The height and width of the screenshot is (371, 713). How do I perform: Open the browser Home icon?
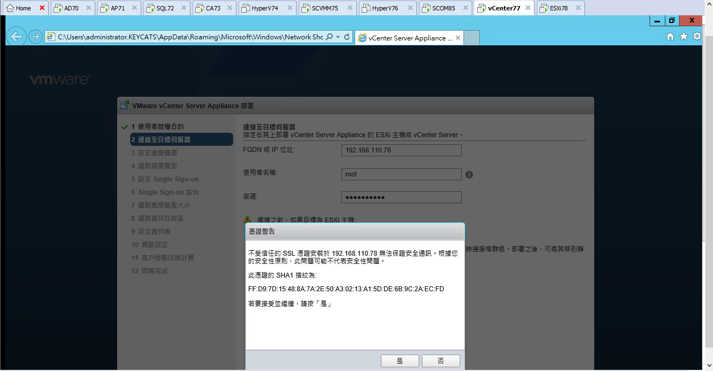[670, 37]
